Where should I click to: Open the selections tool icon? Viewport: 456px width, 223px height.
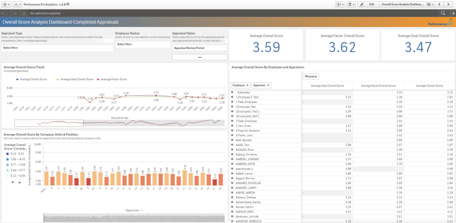click(451, 13)
